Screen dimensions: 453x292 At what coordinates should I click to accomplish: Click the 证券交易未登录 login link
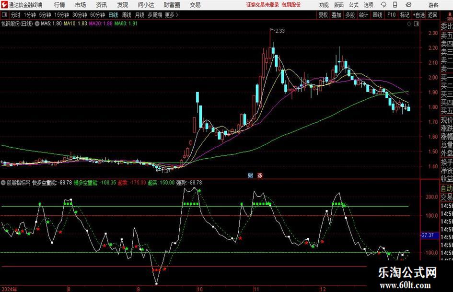pos(263,5)
